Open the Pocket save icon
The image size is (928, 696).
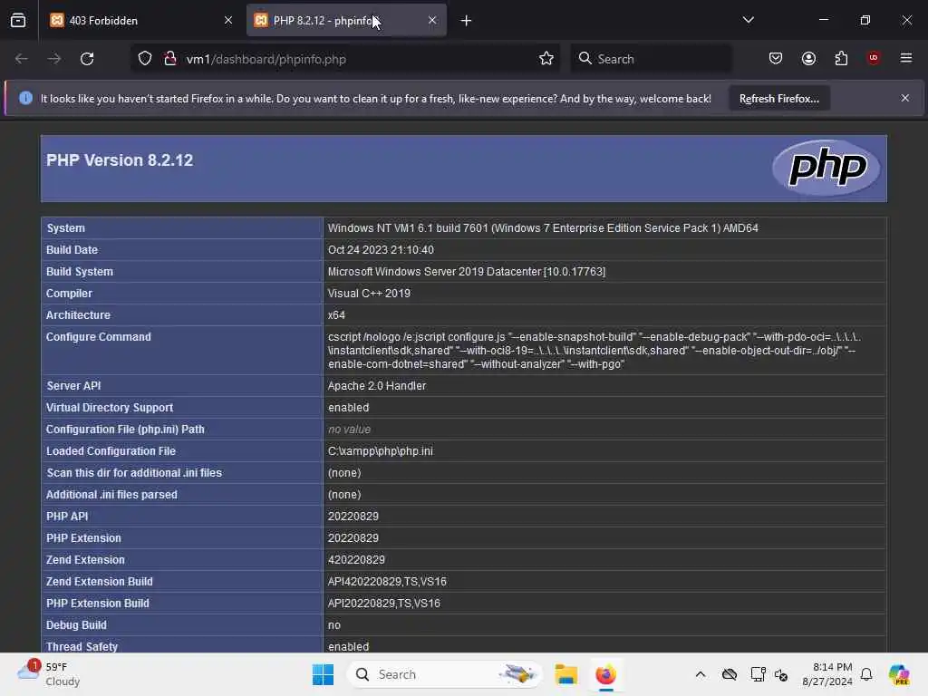point(776,58)
